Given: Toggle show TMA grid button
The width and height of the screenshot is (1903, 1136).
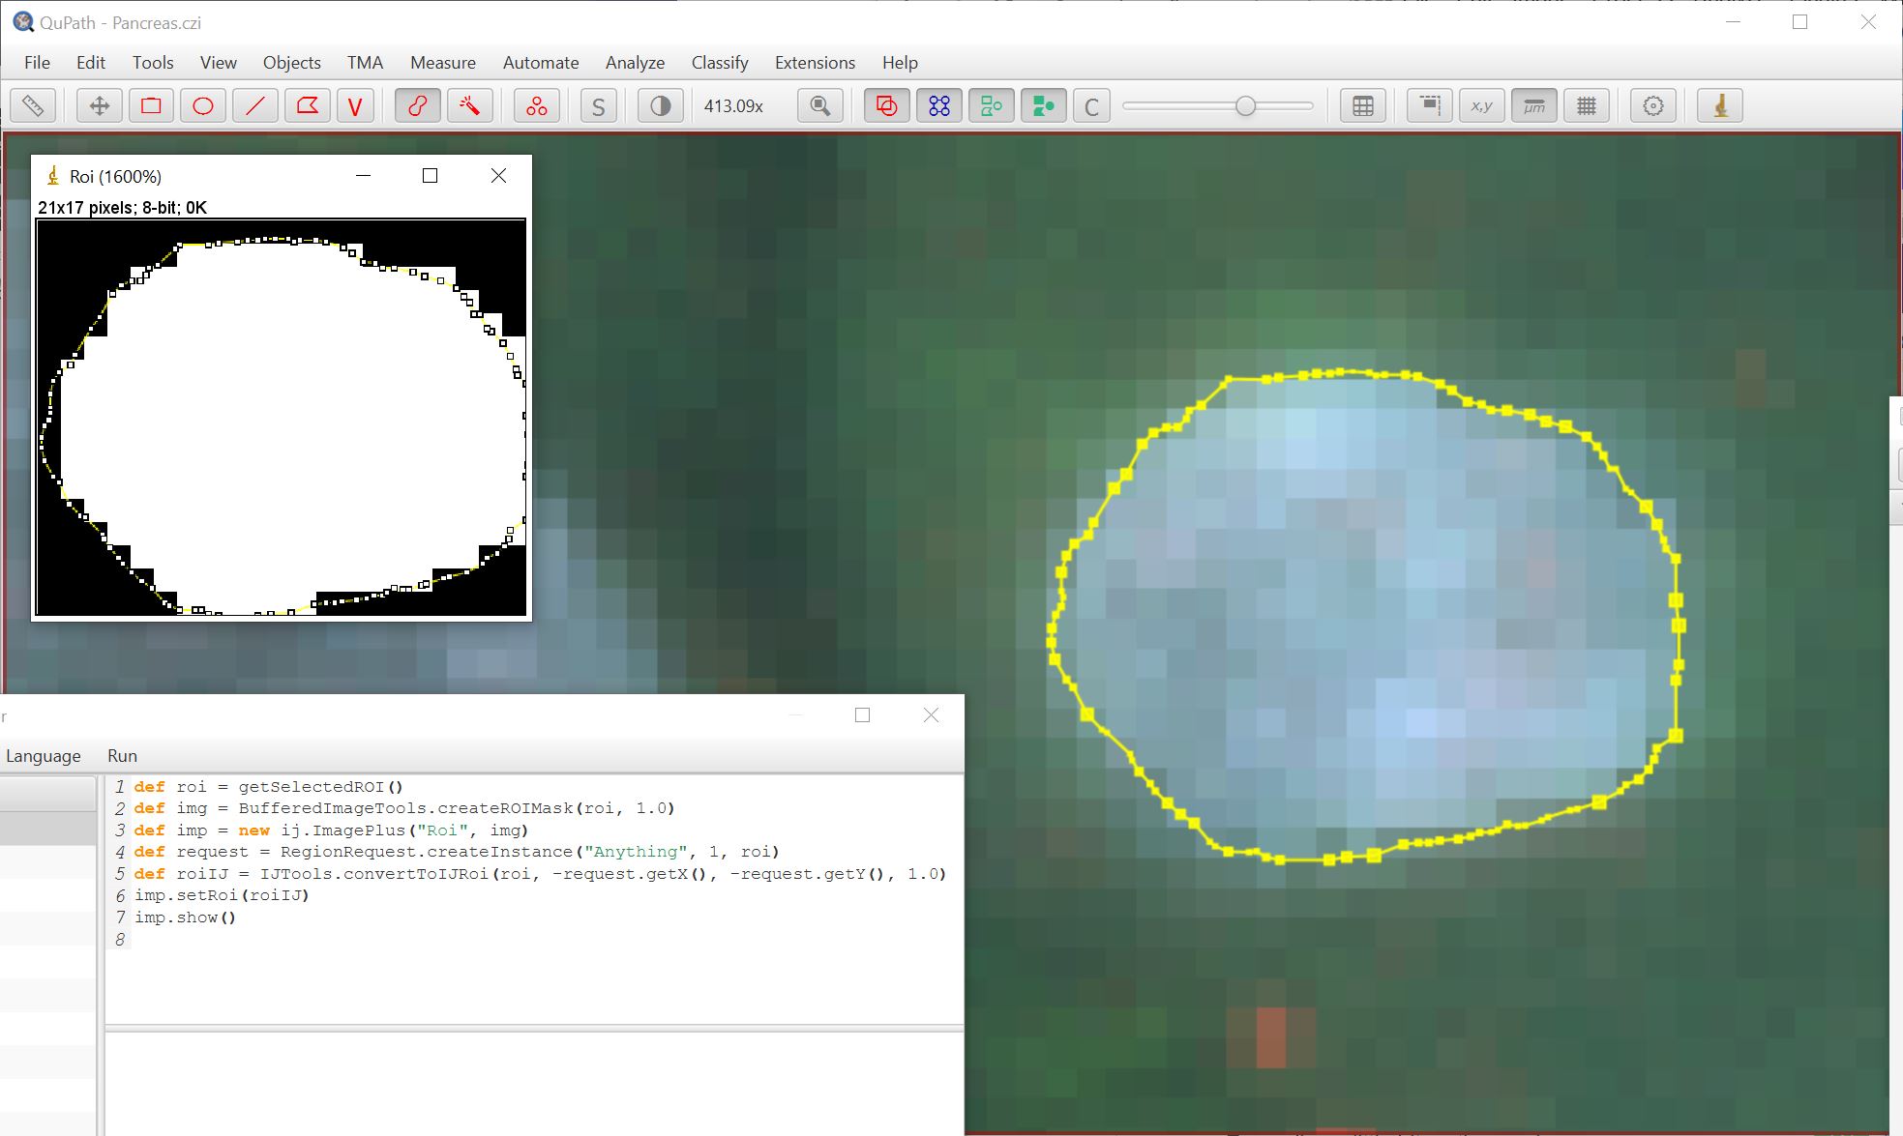Looking at the screenshot, I should coord(939,105).
